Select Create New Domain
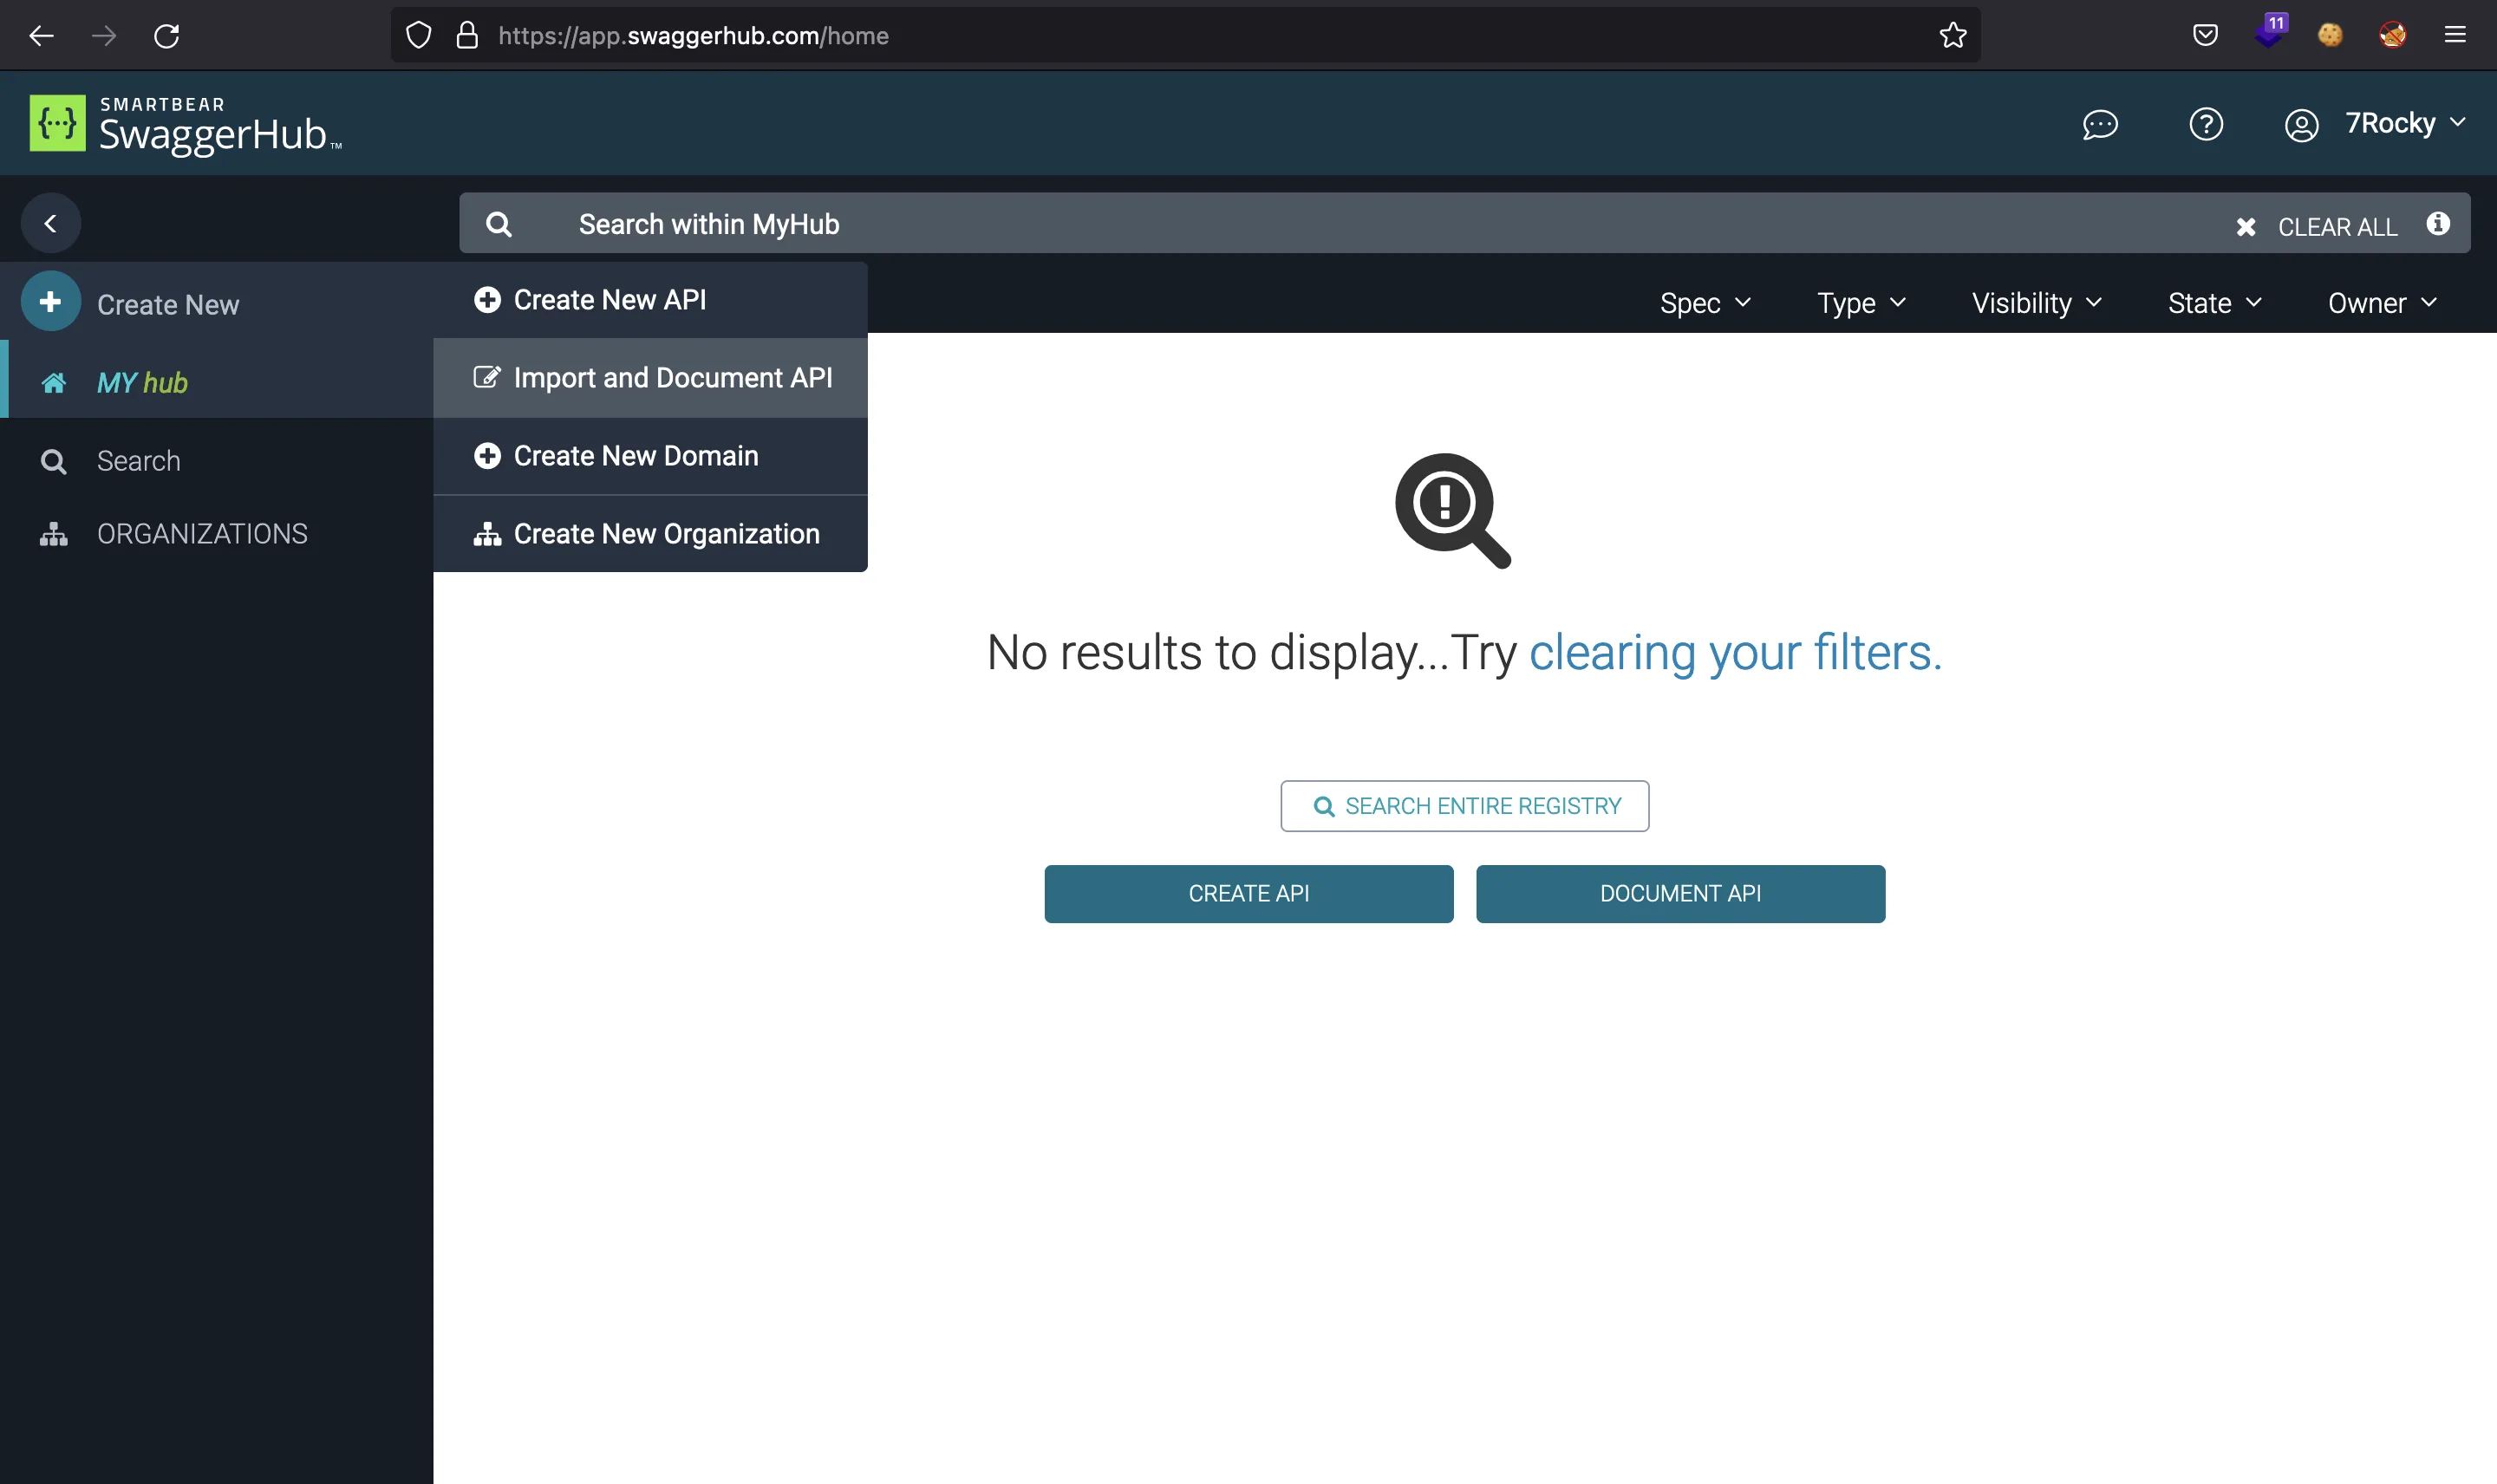The width and height of the screenshot is (2497, 1484). click(x=651, y=456)
